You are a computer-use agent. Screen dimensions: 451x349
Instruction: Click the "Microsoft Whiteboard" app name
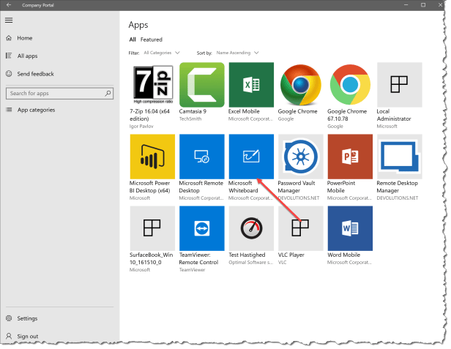pos(243,187)
